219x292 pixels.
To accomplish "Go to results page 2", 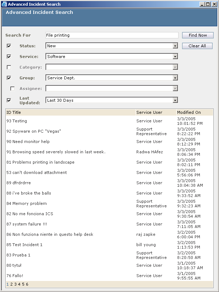I will 11,284.
